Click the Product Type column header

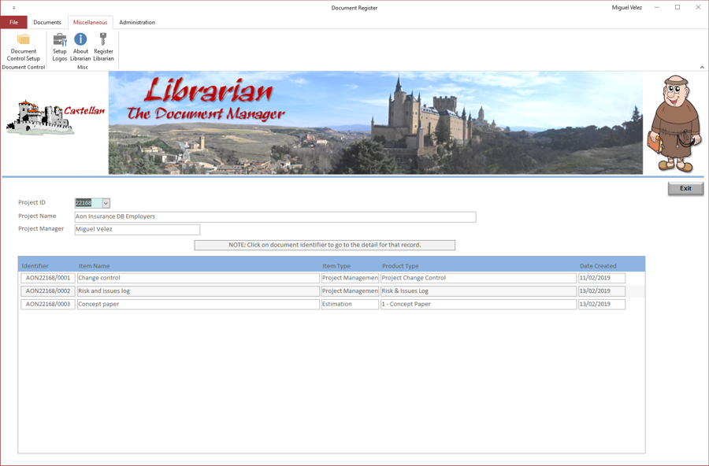point(400,266)
